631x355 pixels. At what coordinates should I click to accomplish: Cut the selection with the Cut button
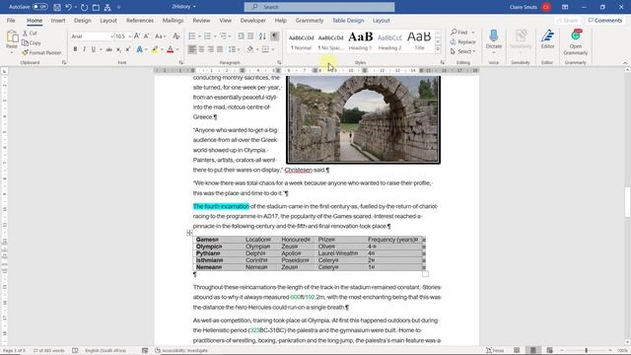[30, 34]
